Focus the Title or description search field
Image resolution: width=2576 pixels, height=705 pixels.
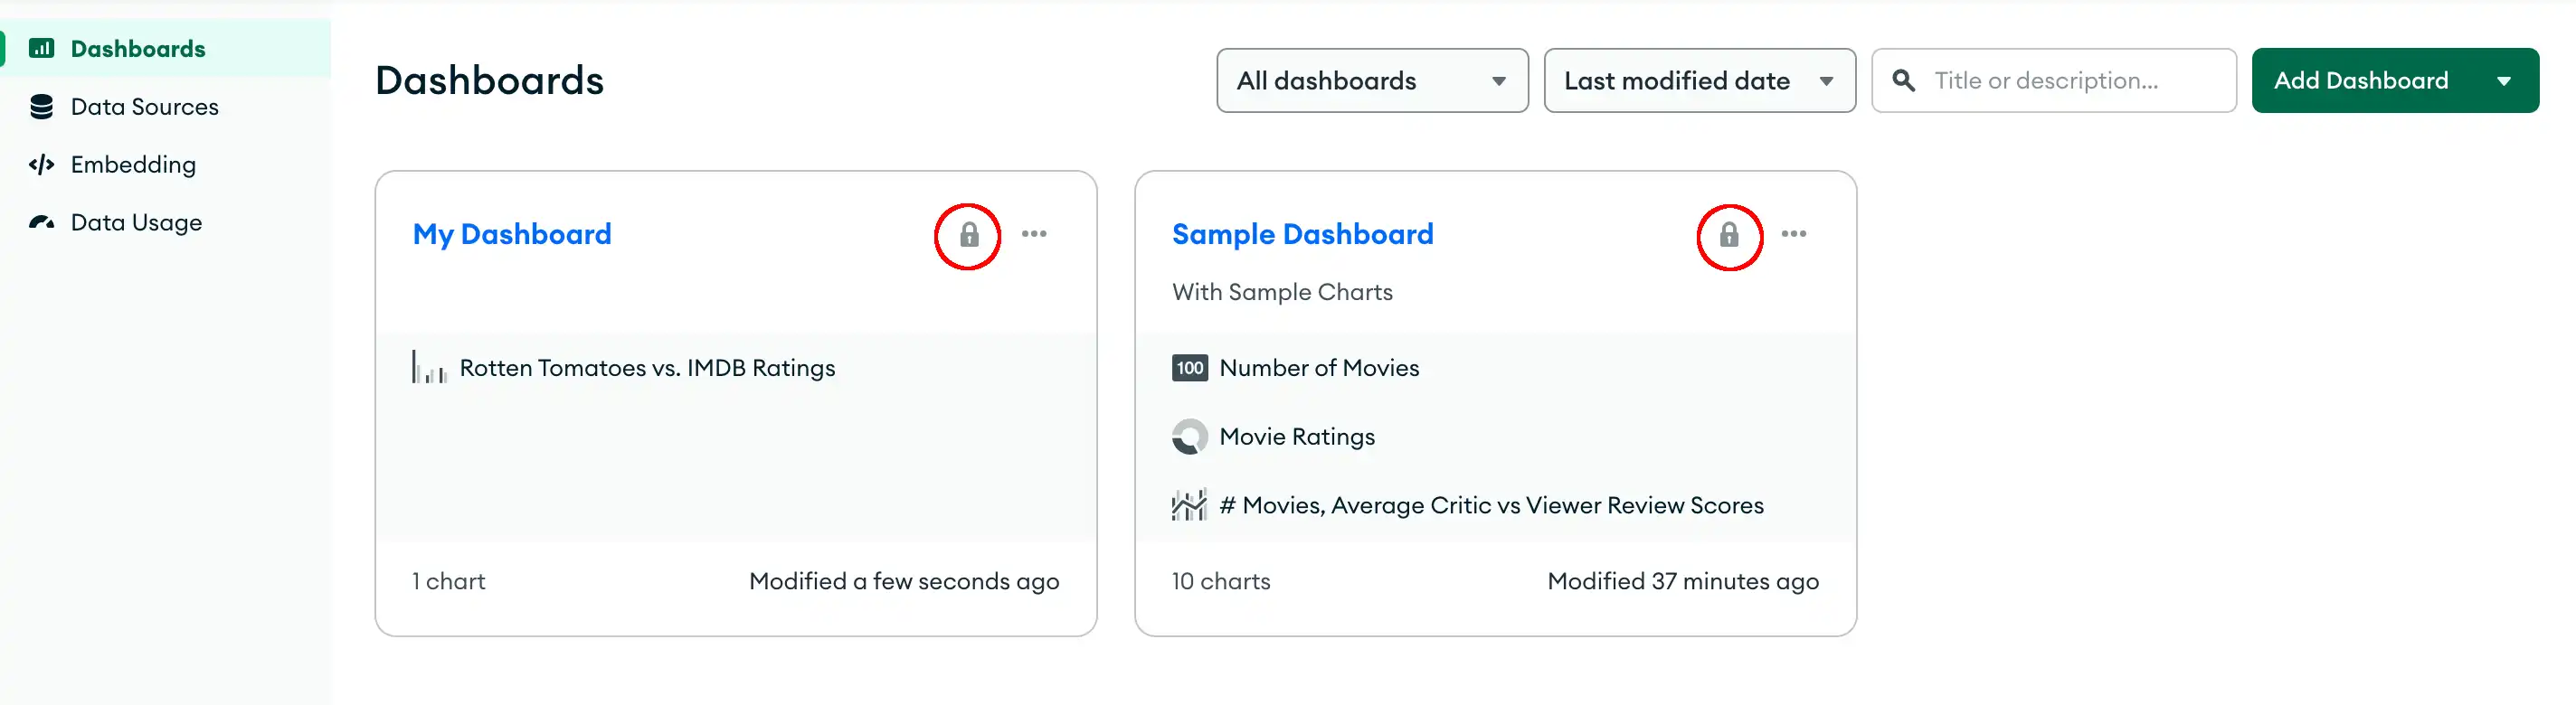[x=2053, y=80]
